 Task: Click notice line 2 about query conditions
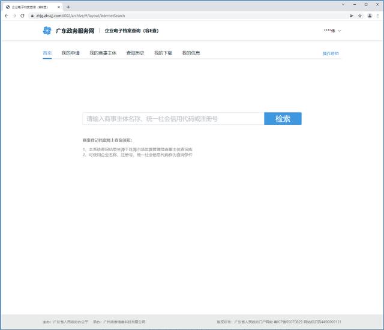tap(137, 155)
